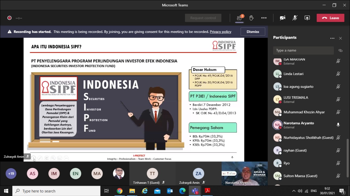Select Zulrasydi Amin video tile

(x=199, y=174)
